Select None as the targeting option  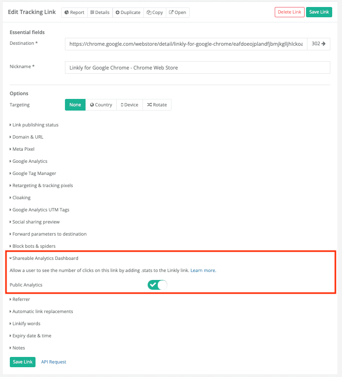click(75, 105)
